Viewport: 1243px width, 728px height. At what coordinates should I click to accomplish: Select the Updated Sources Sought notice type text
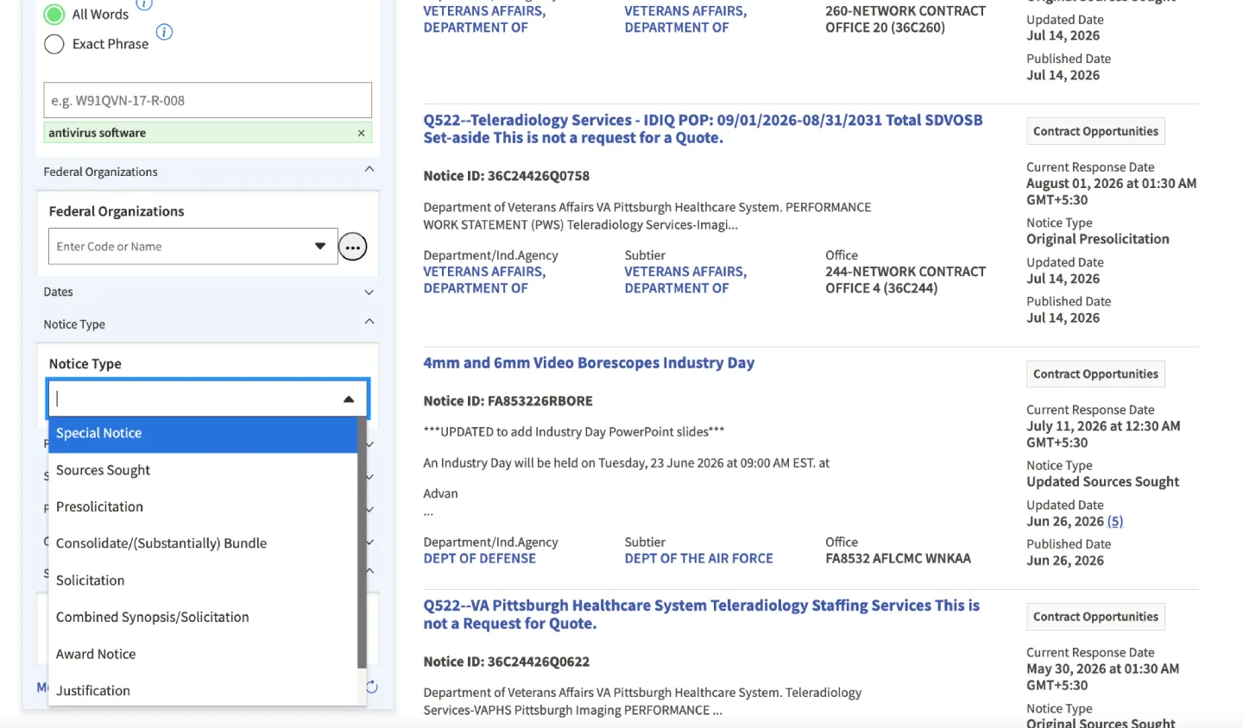pos(1102,481)
